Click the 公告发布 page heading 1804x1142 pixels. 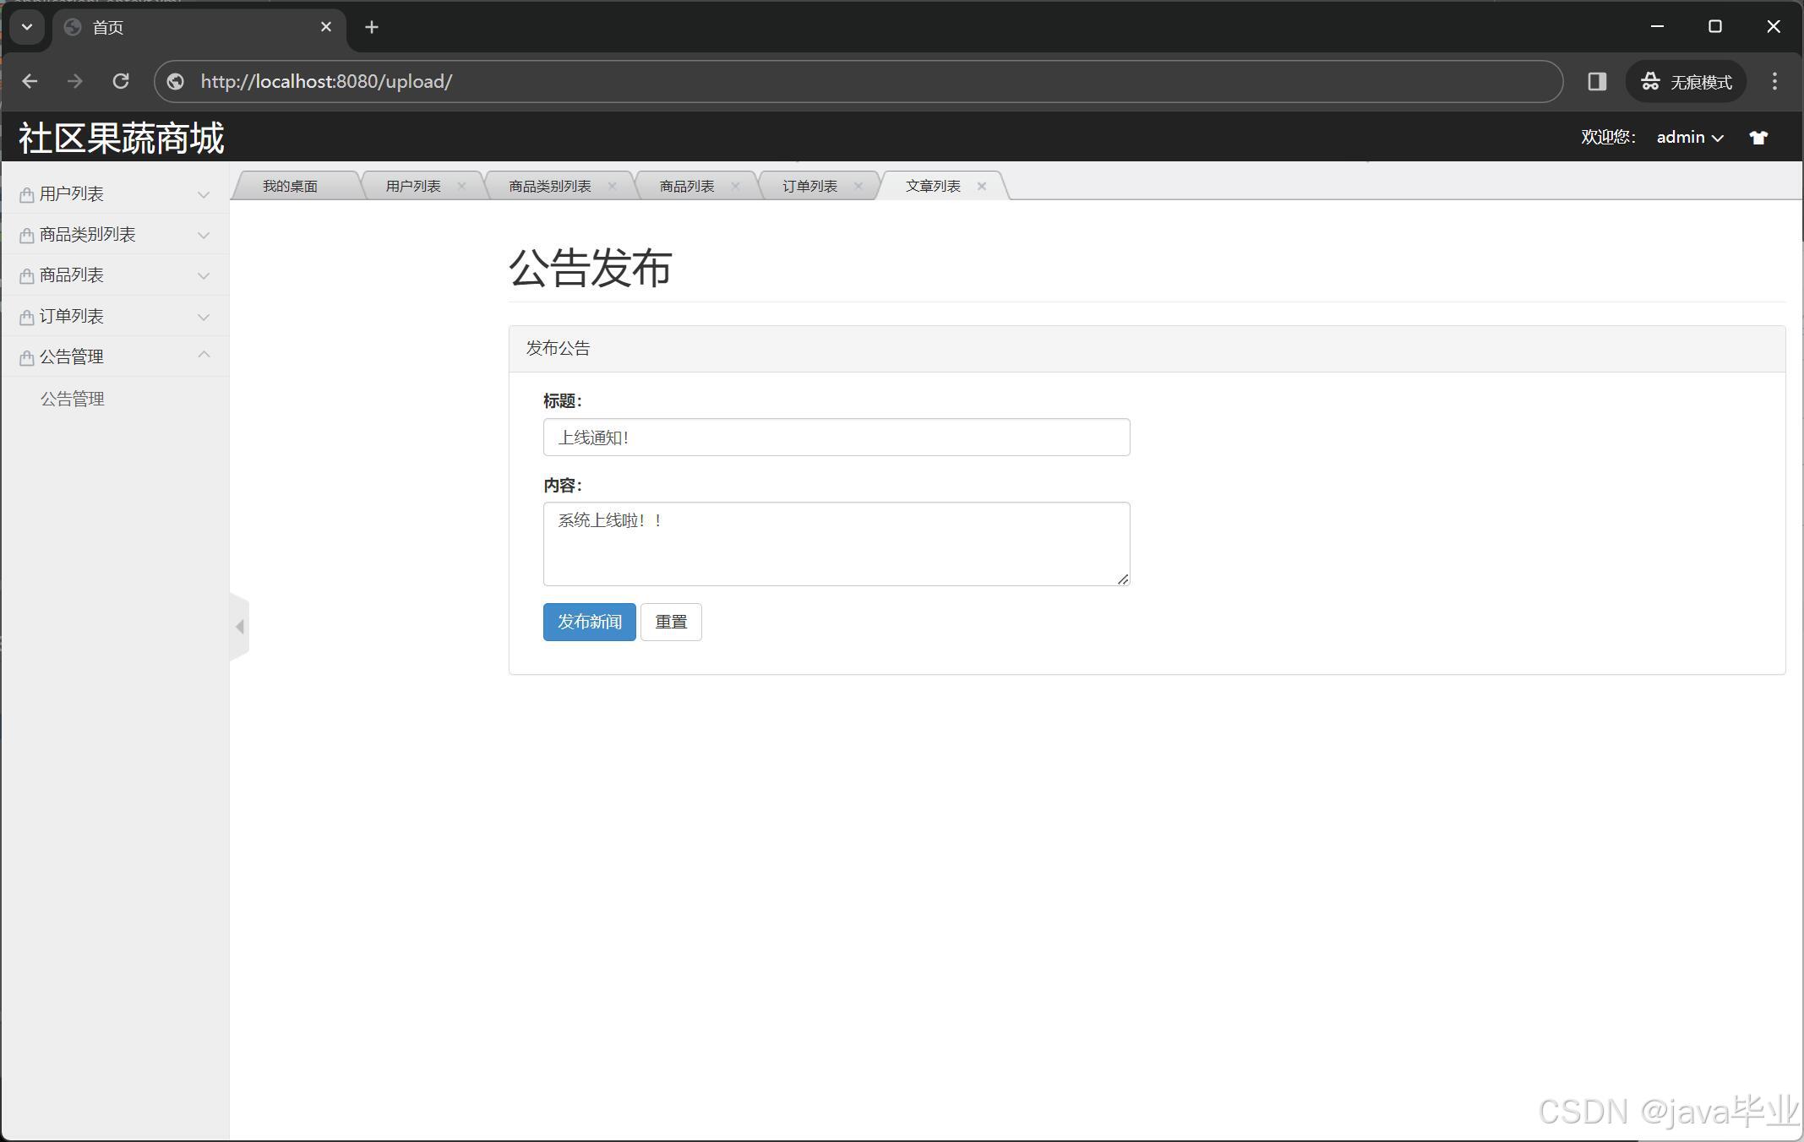(591, 269)
